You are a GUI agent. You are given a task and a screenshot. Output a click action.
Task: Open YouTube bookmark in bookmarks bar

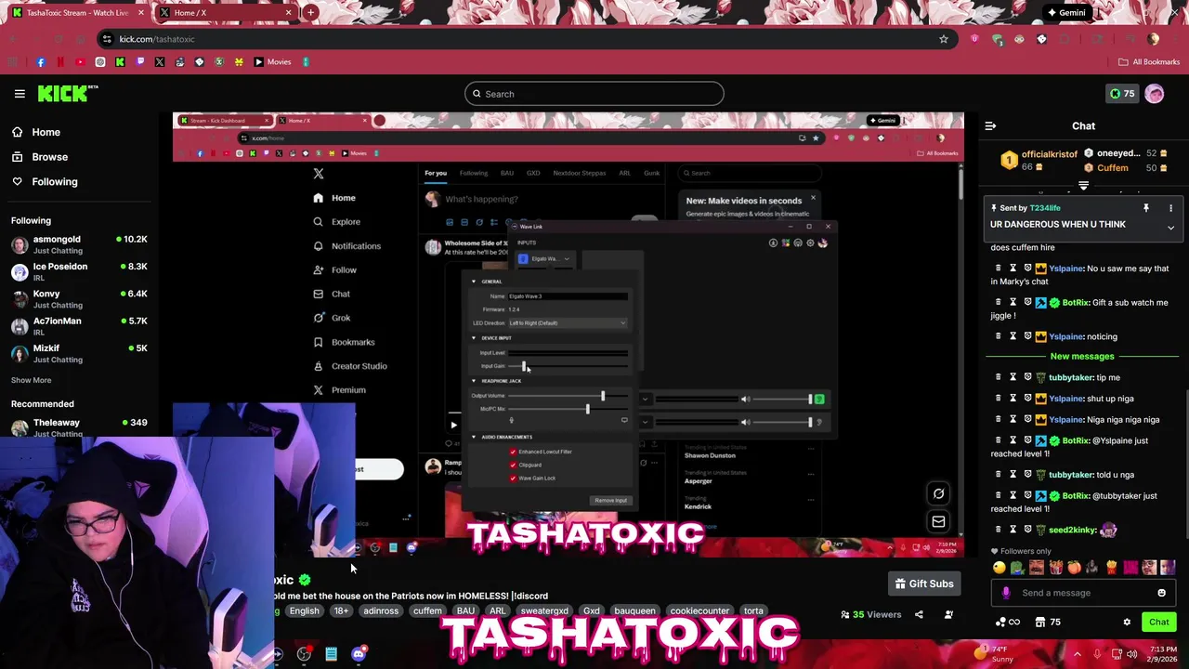point(80,62)
